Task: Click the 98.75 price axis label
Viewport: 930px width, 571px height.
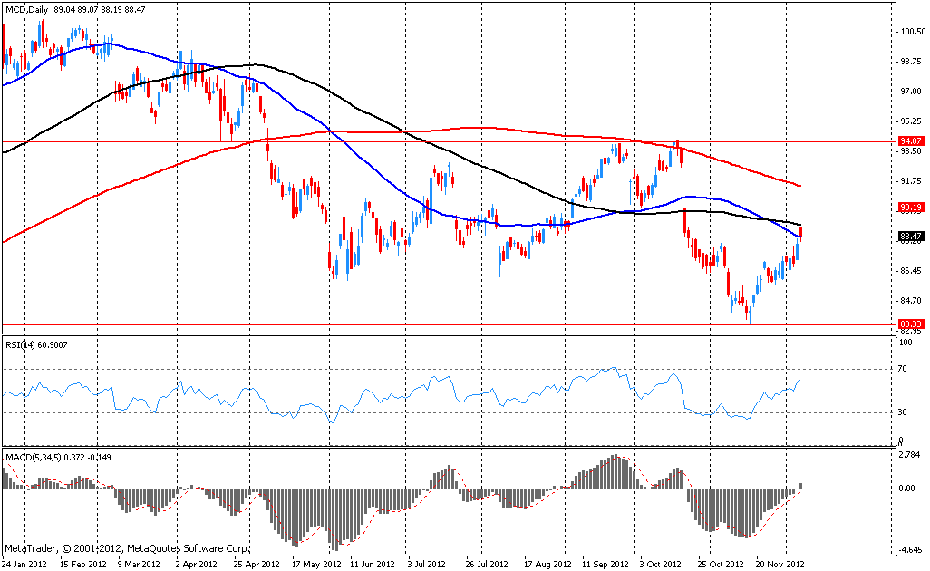Action: coord(910,61)
